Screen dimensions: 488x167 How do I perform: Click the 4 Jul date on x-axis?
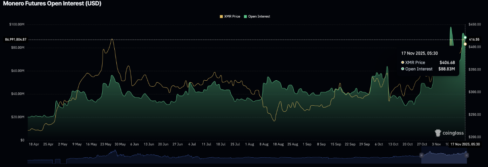(192, 144)
